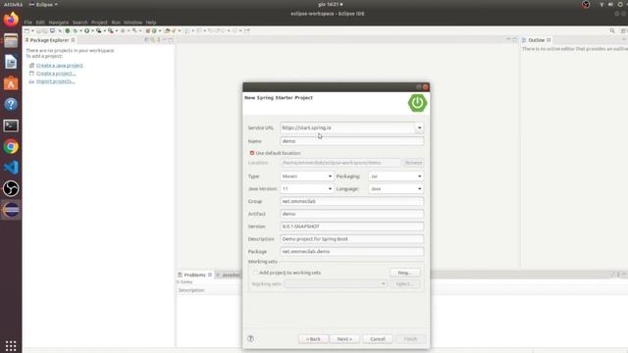Open Ubuntu Software from the dock
Screen dimensions: 628x353
pos(11,83)
